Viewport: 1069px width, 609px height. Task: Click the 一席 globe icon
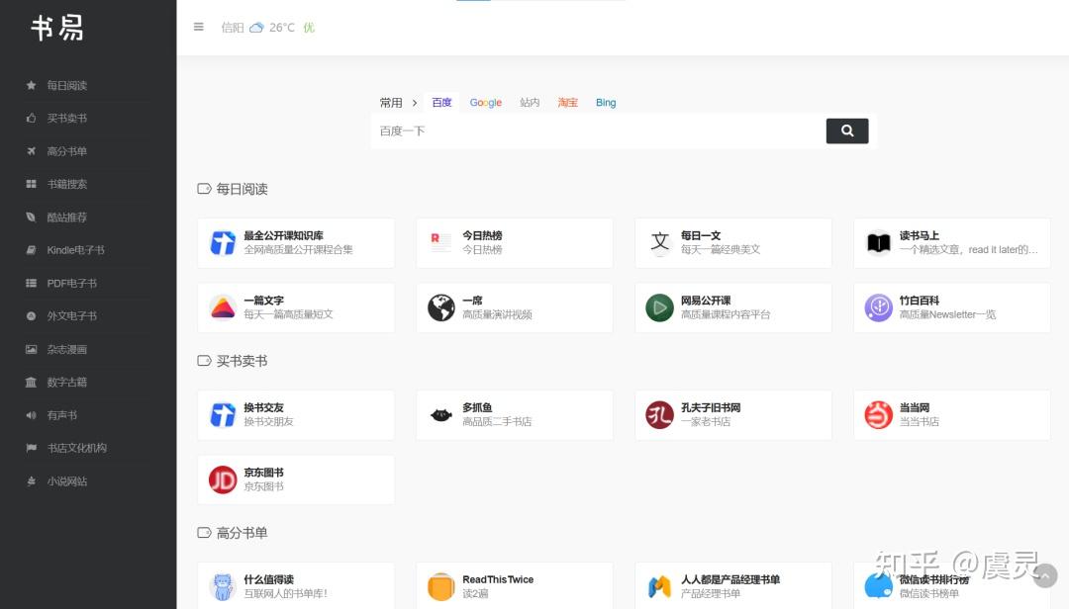(441, 307)
